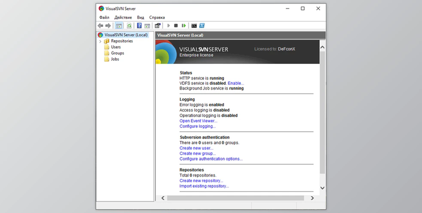Click the Forward arrow toolbar icon
422x213 pixels.
[108, 25]
